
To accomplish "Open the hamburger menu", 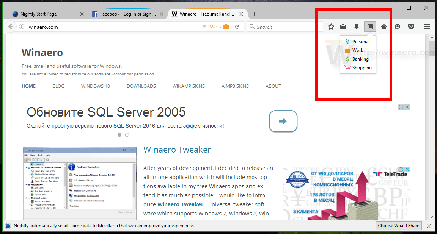I will [x=427, y=27].
